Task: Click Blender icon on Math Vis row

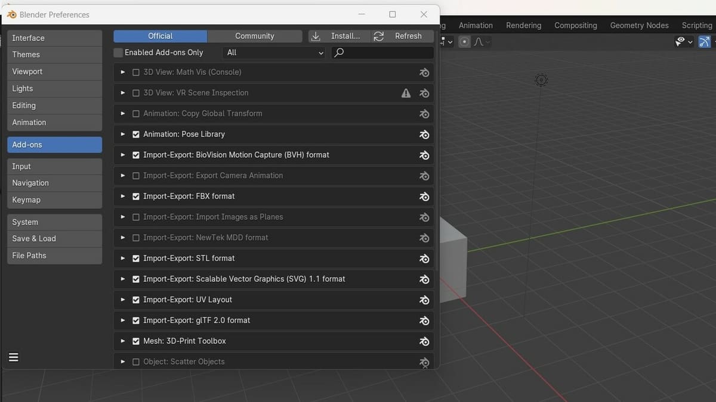Action: pos(424,72)
